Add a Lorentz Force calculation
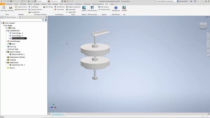 click(59, 7)
